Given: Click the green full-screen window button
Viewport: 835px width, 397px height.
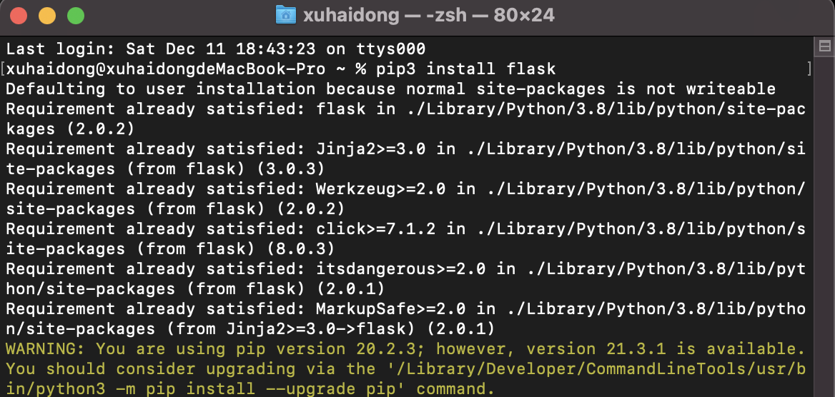Looking at the screenshot, I should coord(75,15).
